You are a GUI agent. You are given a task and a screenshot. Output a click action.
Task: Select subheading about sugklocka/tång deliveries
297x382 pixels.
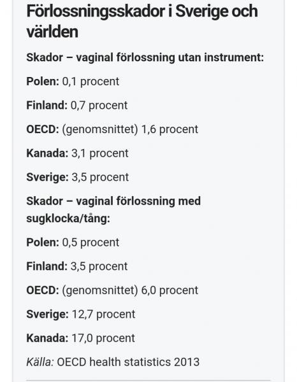[113, 209]
